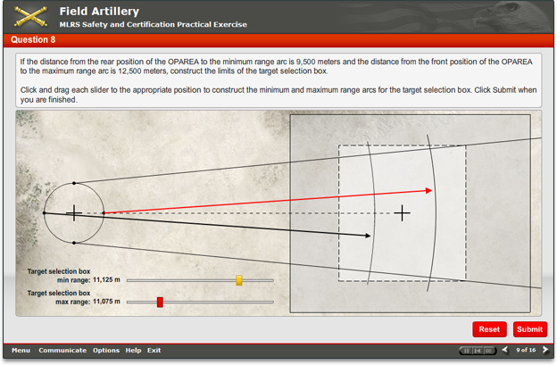Toggle closed captions (CC) button
Viewport: 557px width, 365px height.
[x=489, y=351]
